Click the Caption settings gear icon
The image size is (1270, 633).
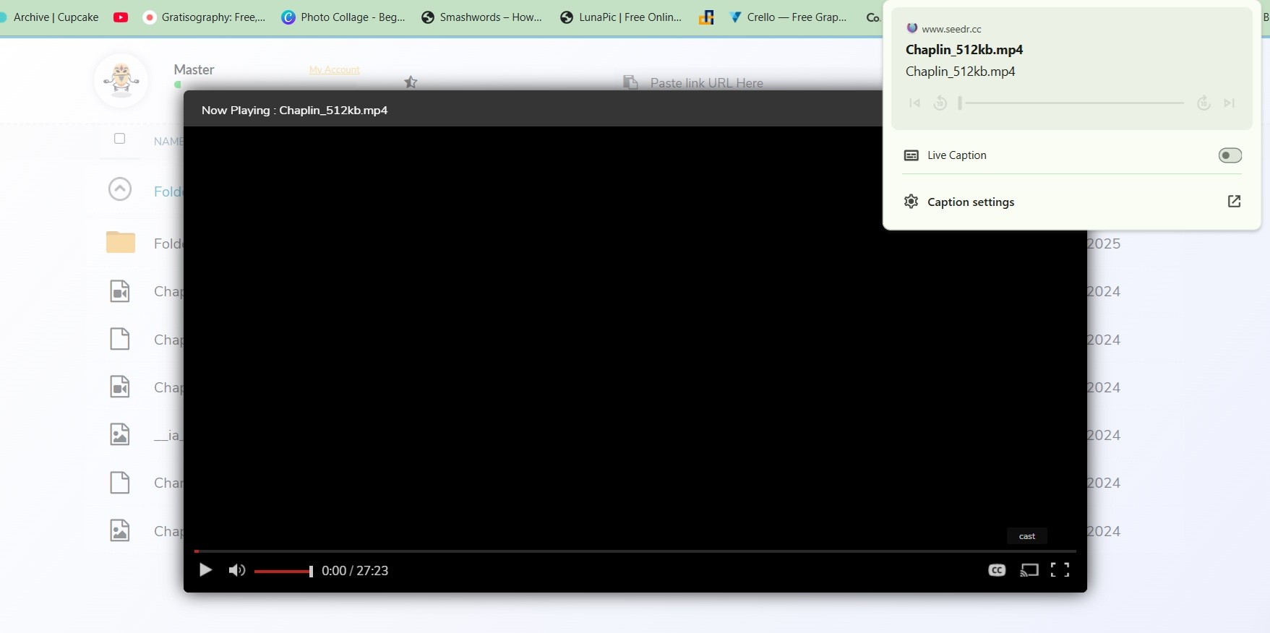[x=911, y=202]
